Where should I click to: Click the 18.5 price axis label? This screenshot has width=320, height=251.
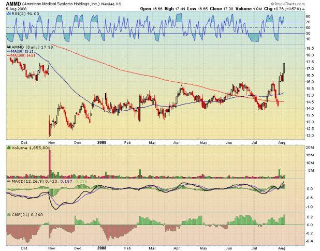tap(310, 49)
